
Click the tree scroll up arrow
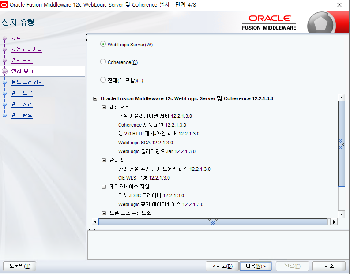point(342,98)
